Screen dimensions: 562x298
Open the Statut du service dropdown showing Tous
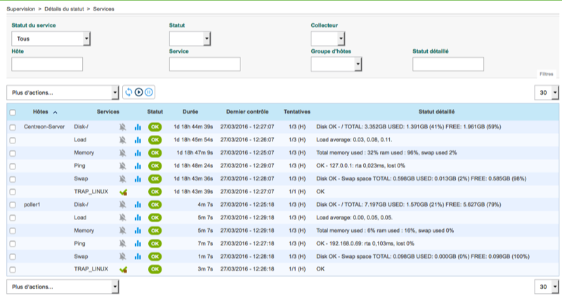[x=51, y=39]
